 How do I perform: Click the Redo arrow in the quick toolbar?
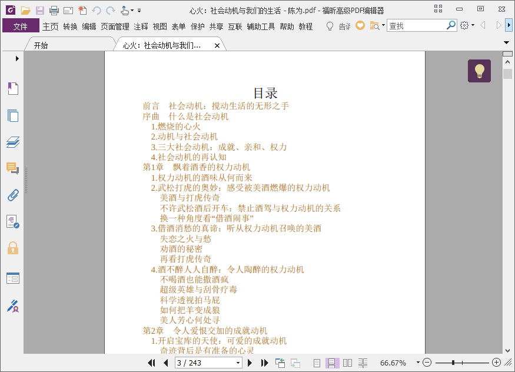tap(111, 11)
